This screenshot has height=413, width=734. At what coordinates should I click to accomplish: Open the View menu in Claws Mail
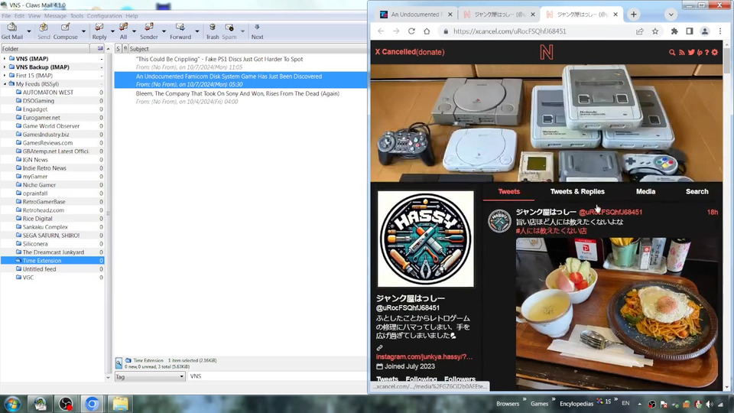coord(34,16)
